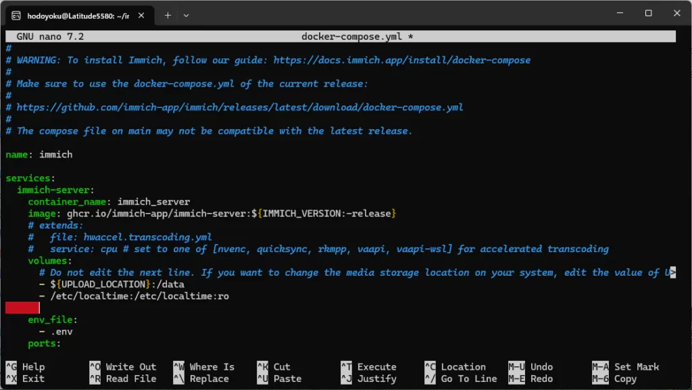Viewport: 692px width, 390px height.
Task: Click the terminal icon in the tab
Action: [x=16, y=16]
